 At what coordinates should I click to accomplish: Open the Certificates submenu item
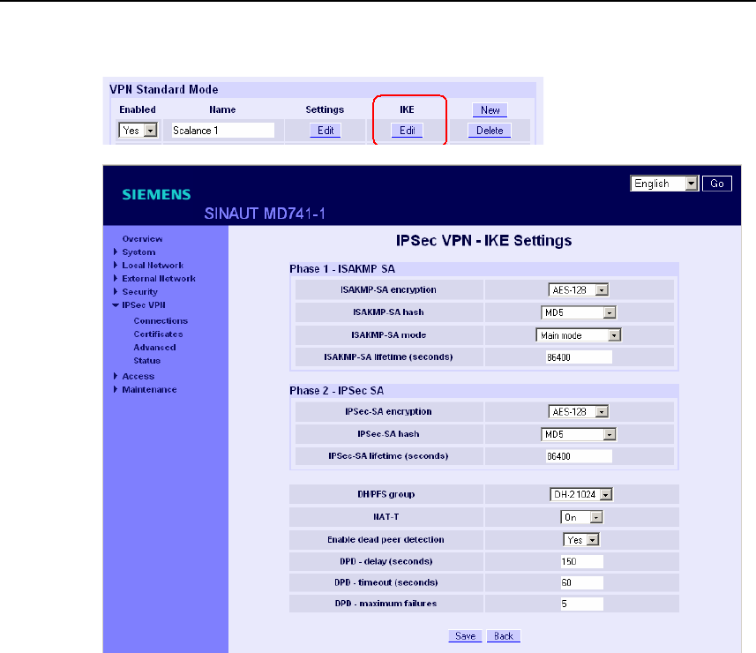[x=158, y=334]
